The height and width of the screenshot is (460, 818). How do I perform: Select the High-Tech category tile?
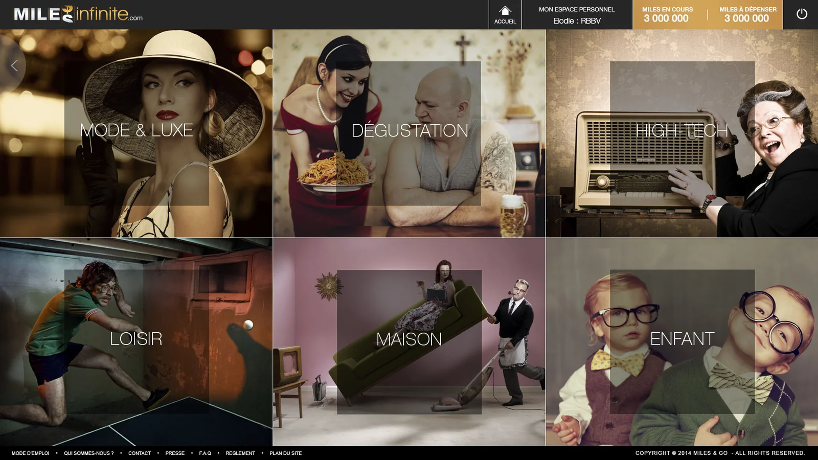tap(681, 131)
